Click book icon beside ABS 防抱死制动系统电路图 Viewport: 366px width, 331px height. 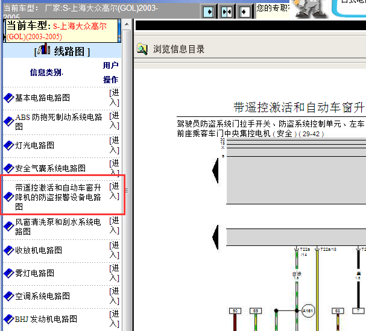9,122
